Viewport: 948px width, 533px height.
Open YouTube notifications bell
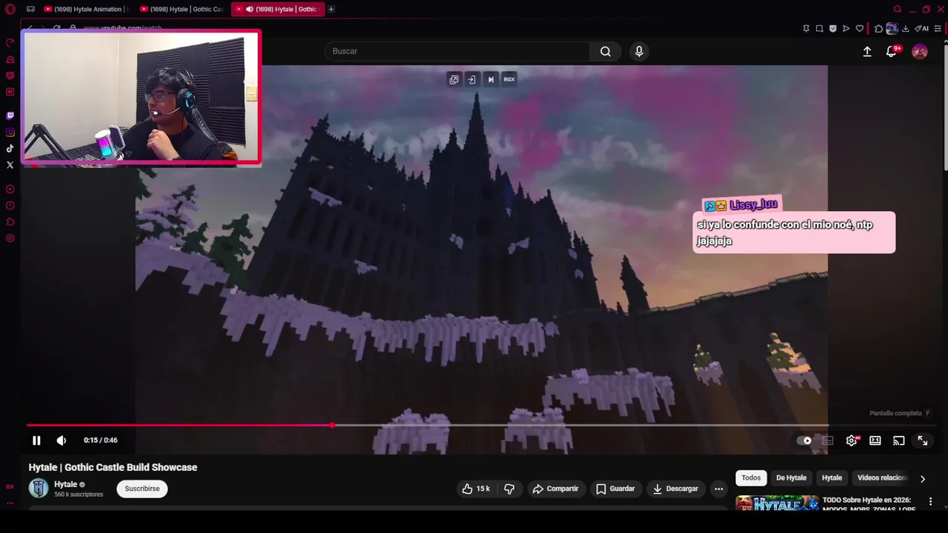pos(892,51)
